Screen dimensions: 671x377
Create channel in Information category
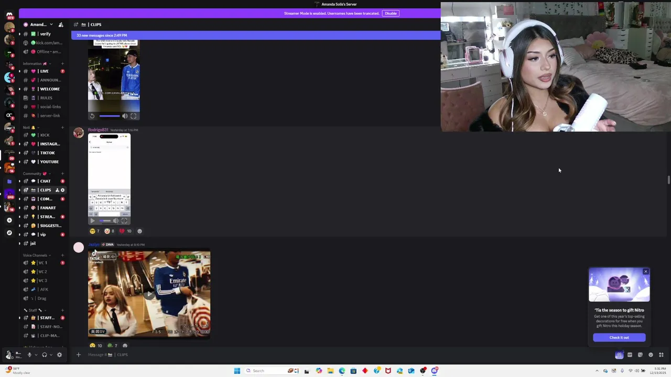(62, 64)
